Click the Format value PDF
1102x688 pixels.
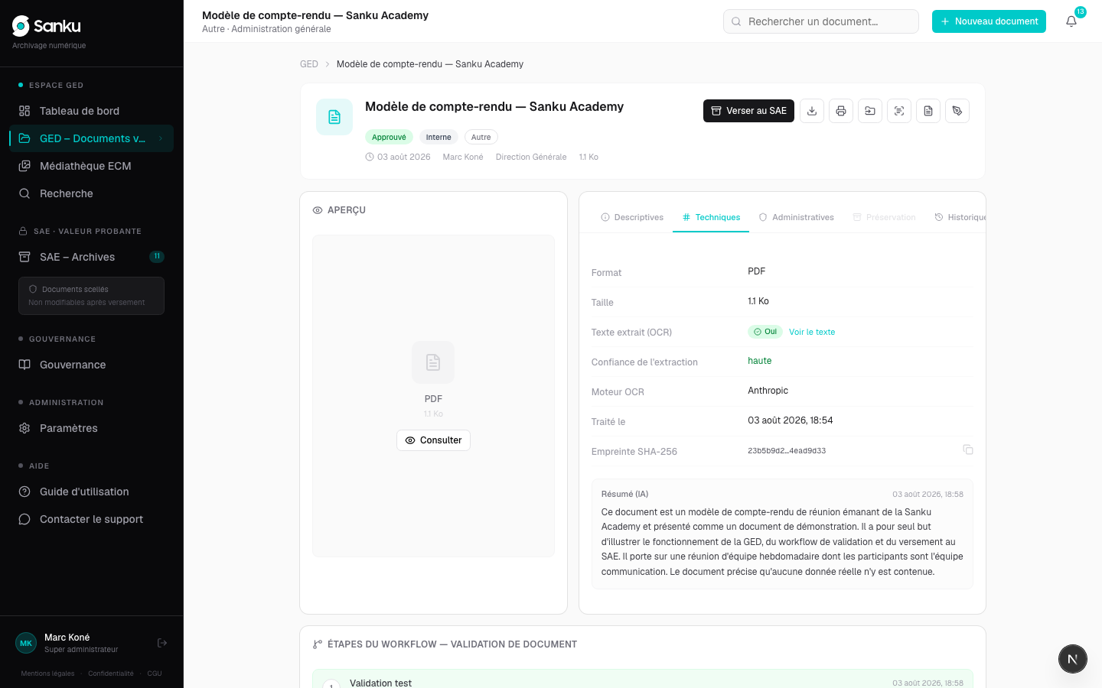click(x=757, y=271)
